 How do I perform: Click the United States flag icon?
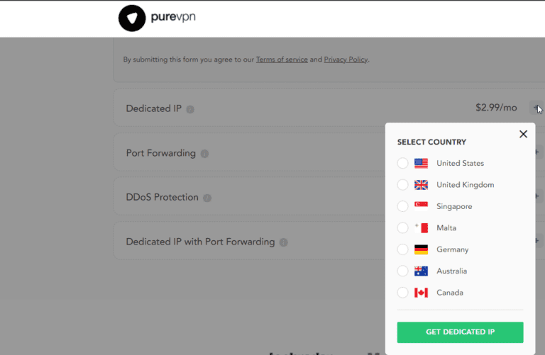(x=421, y=163)
